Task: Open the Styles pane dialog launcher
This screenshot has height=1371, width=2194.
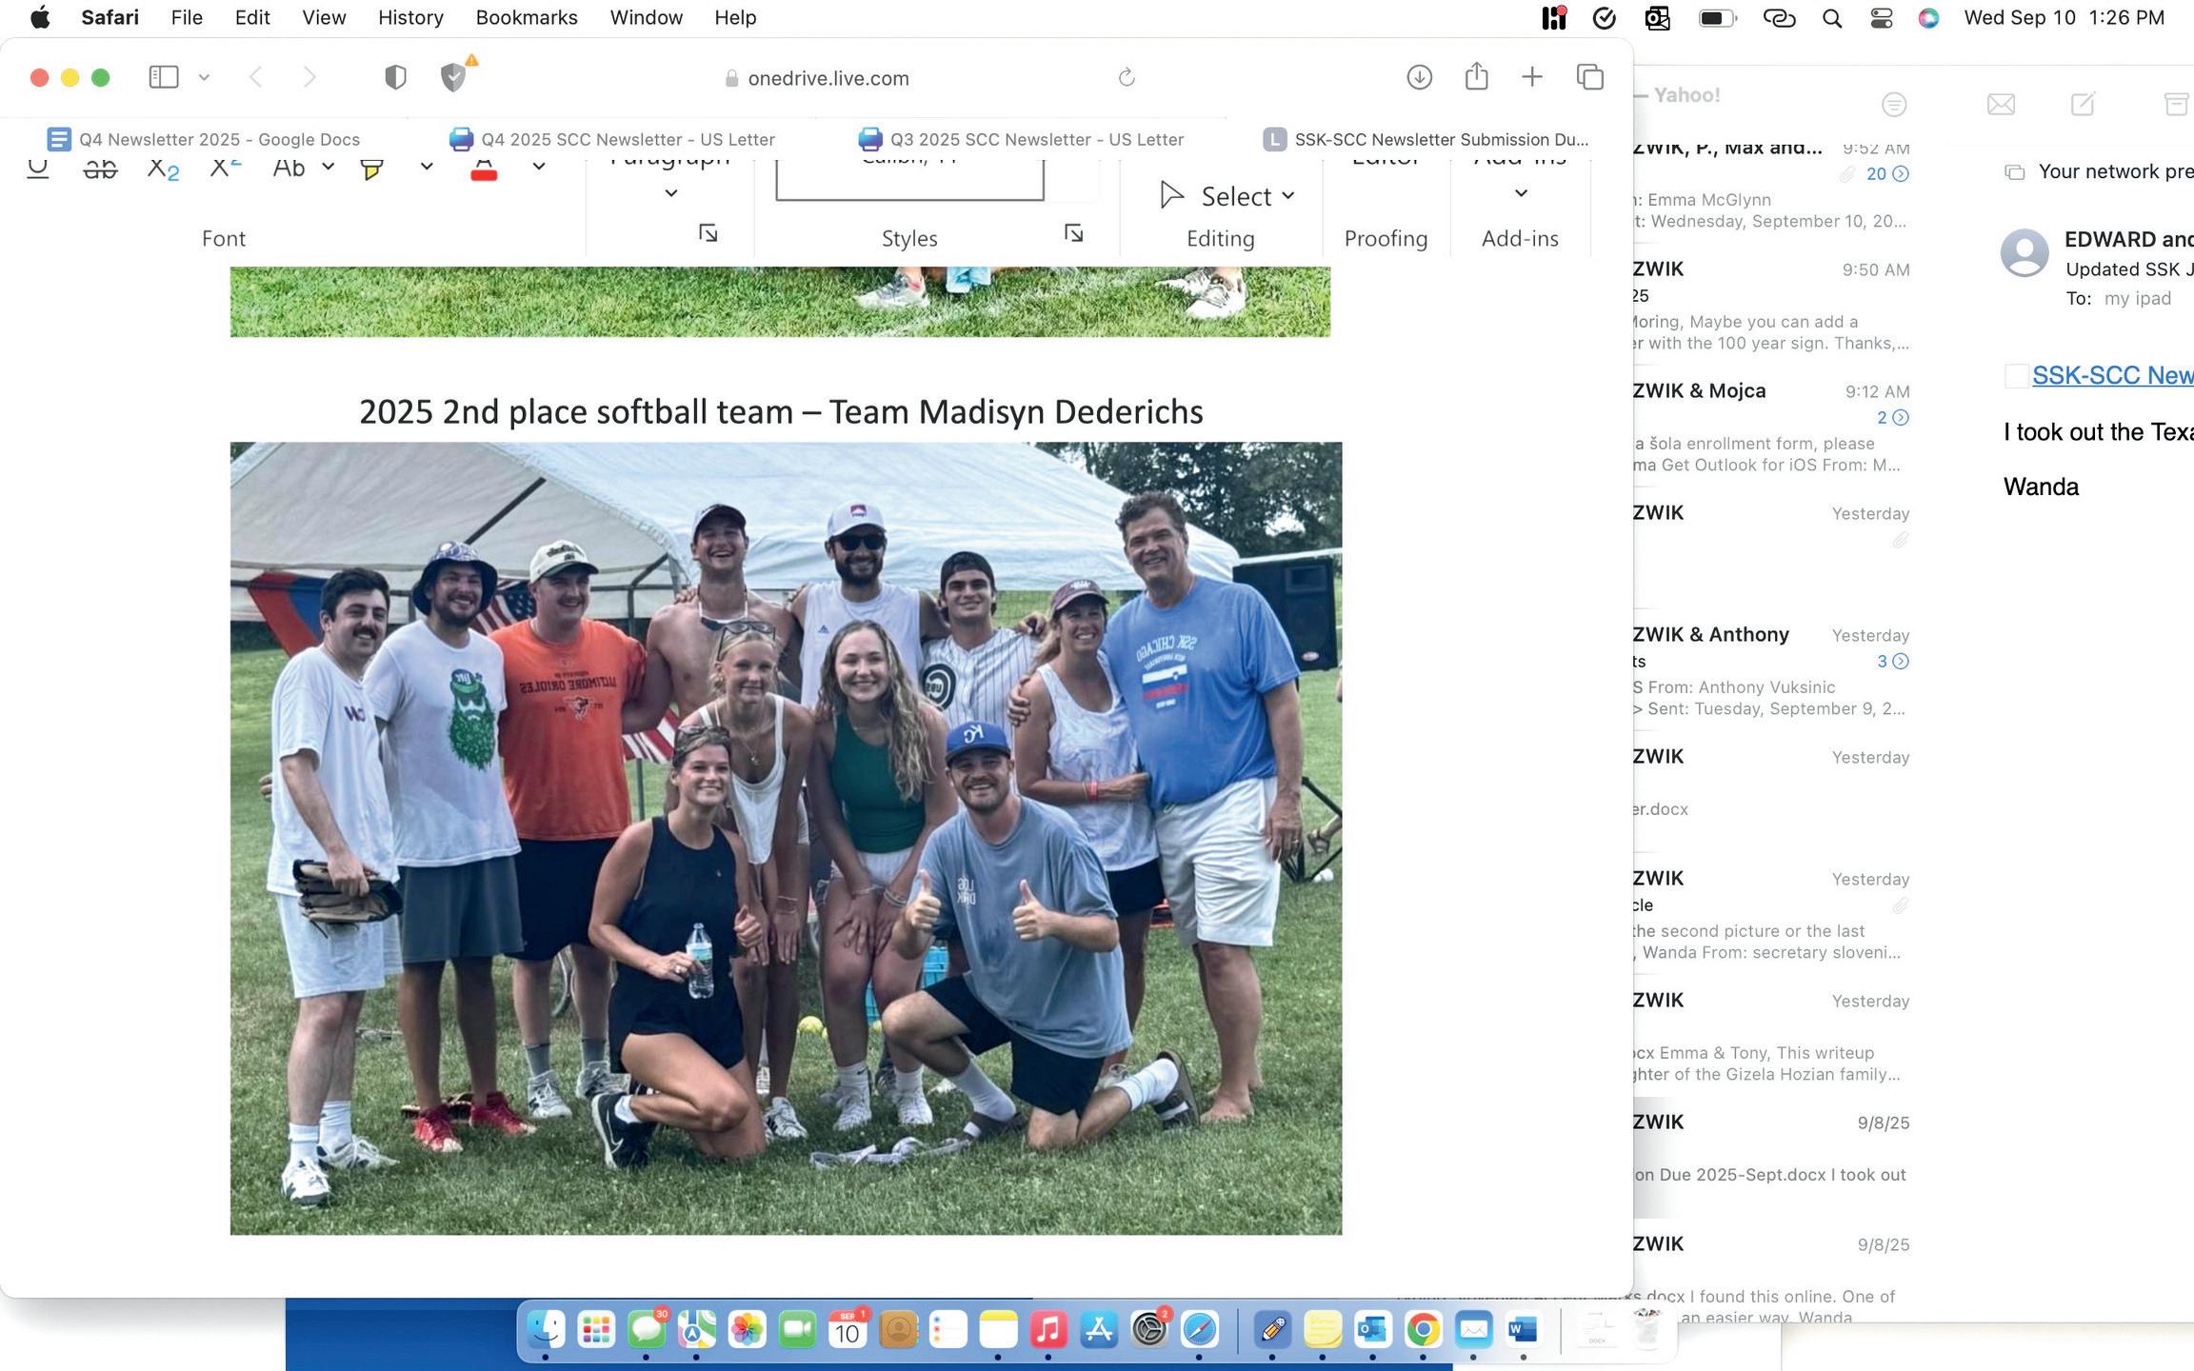Action: 1073,233
